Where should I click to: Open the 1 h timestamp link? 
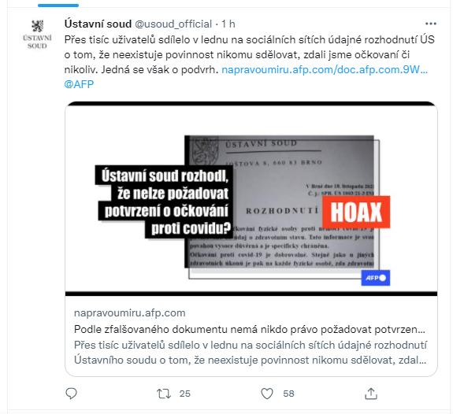coord(228,24)
